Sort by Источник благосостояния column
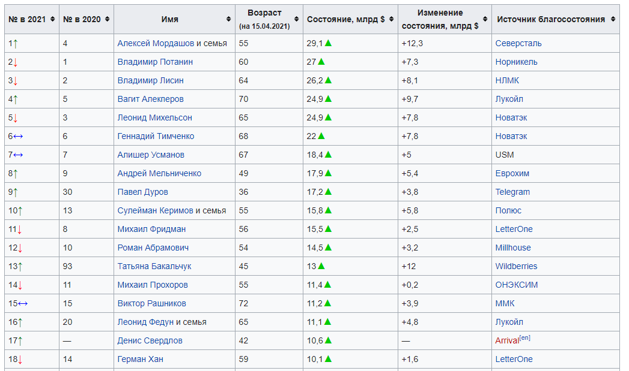The image size is (629, 371). [613, 19]
